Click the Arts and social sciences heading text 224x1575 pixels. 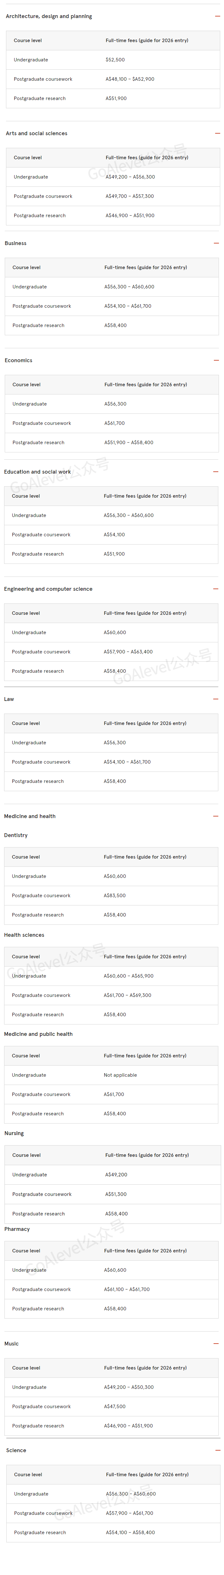point(37,133)
